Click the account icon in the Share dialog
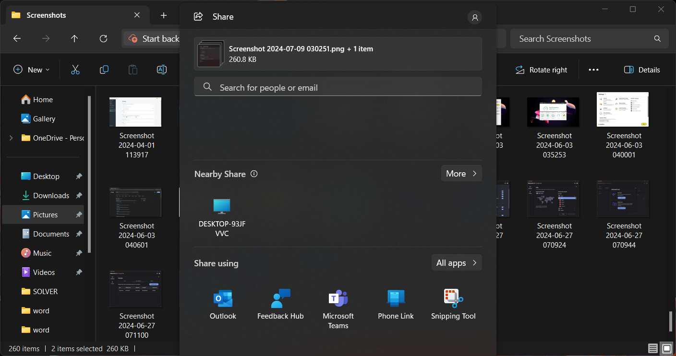 coord(474,17)
